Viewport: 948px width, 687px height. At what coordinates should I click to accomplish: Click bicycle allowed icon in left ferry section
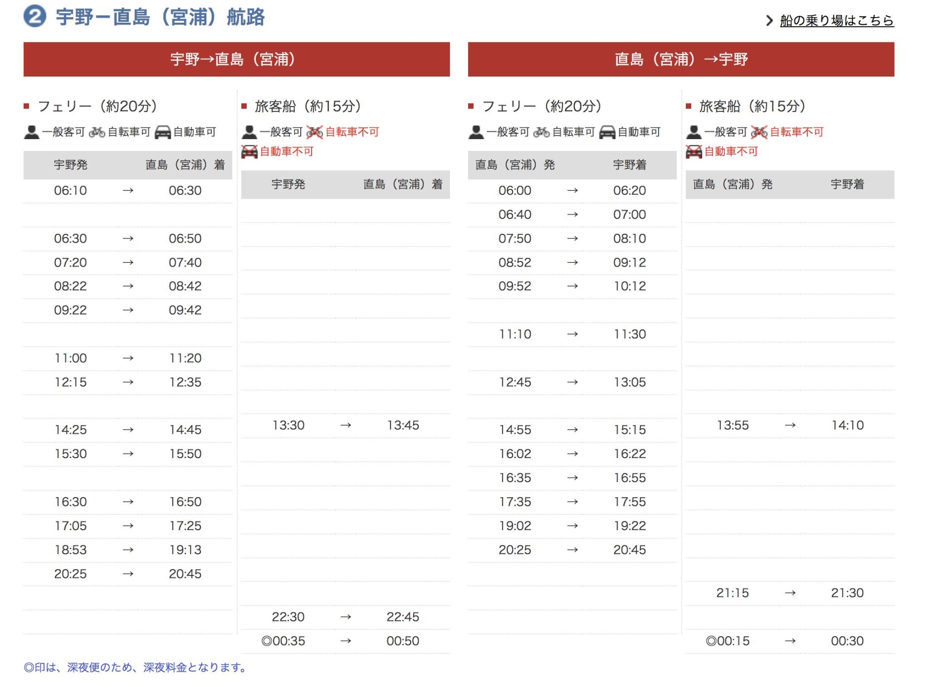(x=97, y=132)
